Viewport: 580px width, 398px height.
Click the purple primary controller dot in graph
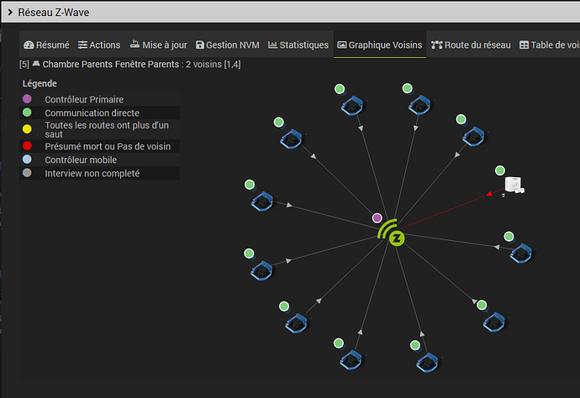coord(377,218)
